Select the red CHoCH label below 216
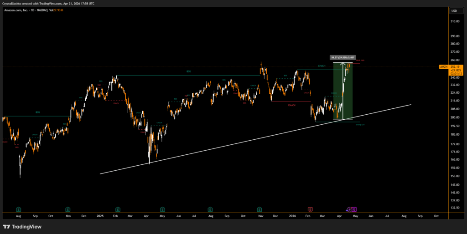467x234 pixels. pyautogui.click(x=291, y=105)
